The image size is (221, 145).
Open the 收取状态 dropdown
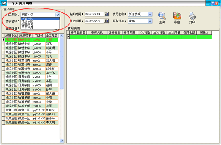(x=150, y=21)
